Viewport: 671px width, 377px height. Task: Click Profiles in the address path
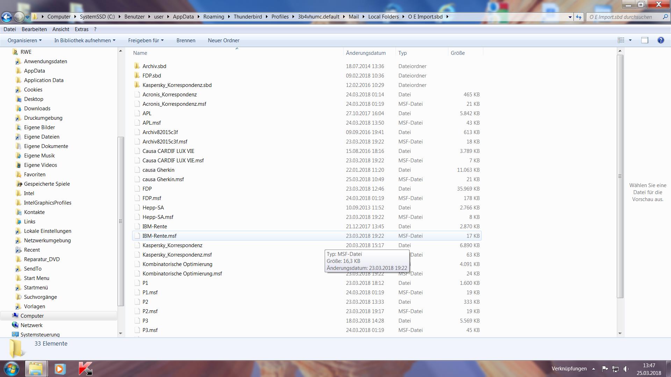(x=280, y=17)
